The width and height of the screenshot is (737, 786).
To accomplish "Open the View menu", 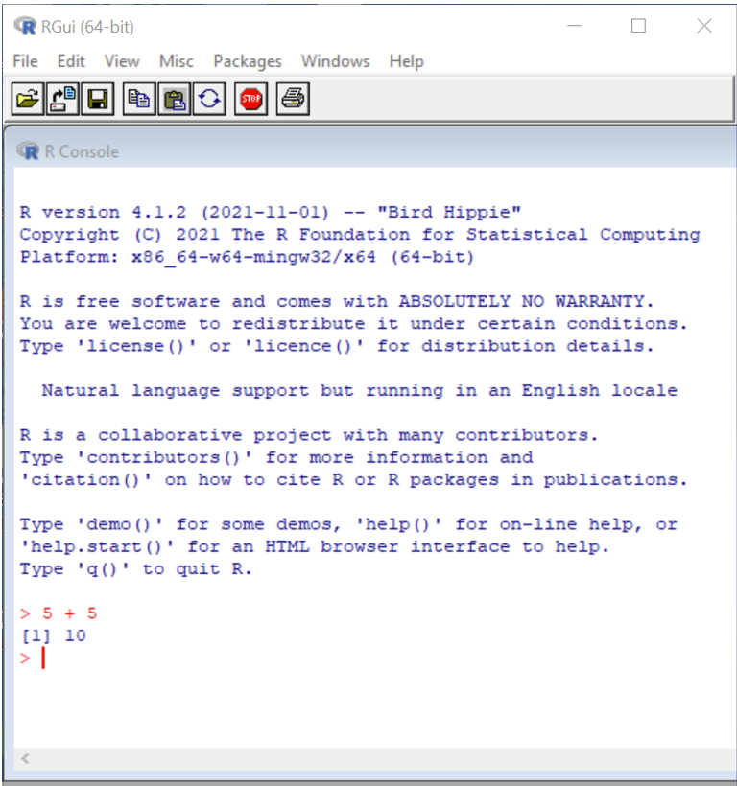I will point(122,61).
